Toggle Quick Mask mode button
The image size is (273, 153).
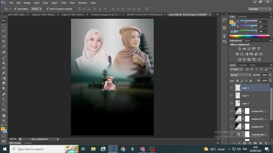pos(4,136)
